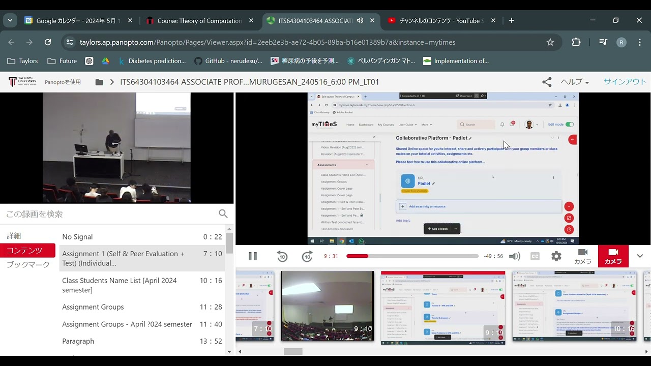651x366 pixels.
Task: Click the site info icon in address bar
Action: [70, 42]
